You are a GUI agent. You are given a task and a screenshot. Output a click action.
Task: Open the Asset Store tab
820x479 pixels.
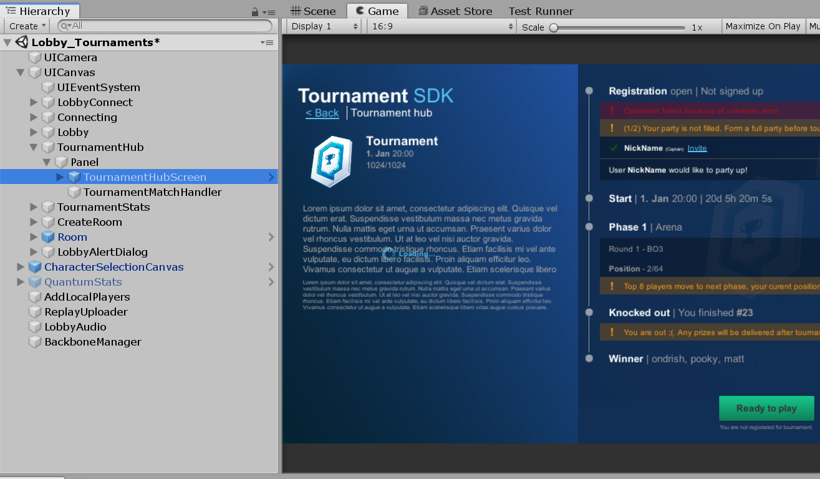(x=455, y=11)
